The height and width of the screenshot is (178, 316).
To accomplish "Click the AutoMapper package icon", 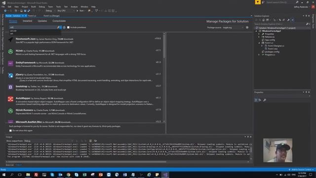I will click(x=10, y=99).
